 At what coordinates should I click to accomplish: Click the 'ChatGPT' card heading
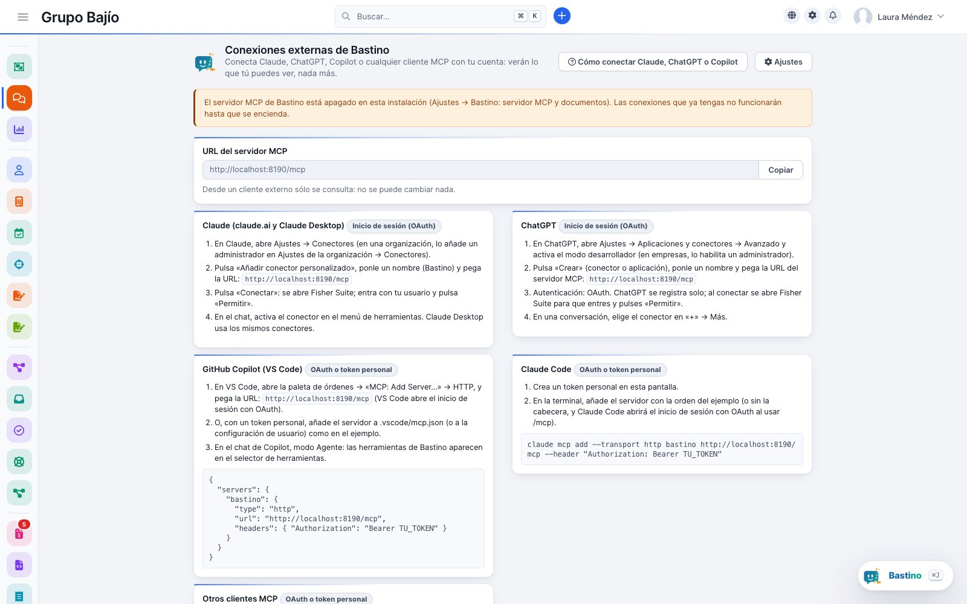coord(538,225)
